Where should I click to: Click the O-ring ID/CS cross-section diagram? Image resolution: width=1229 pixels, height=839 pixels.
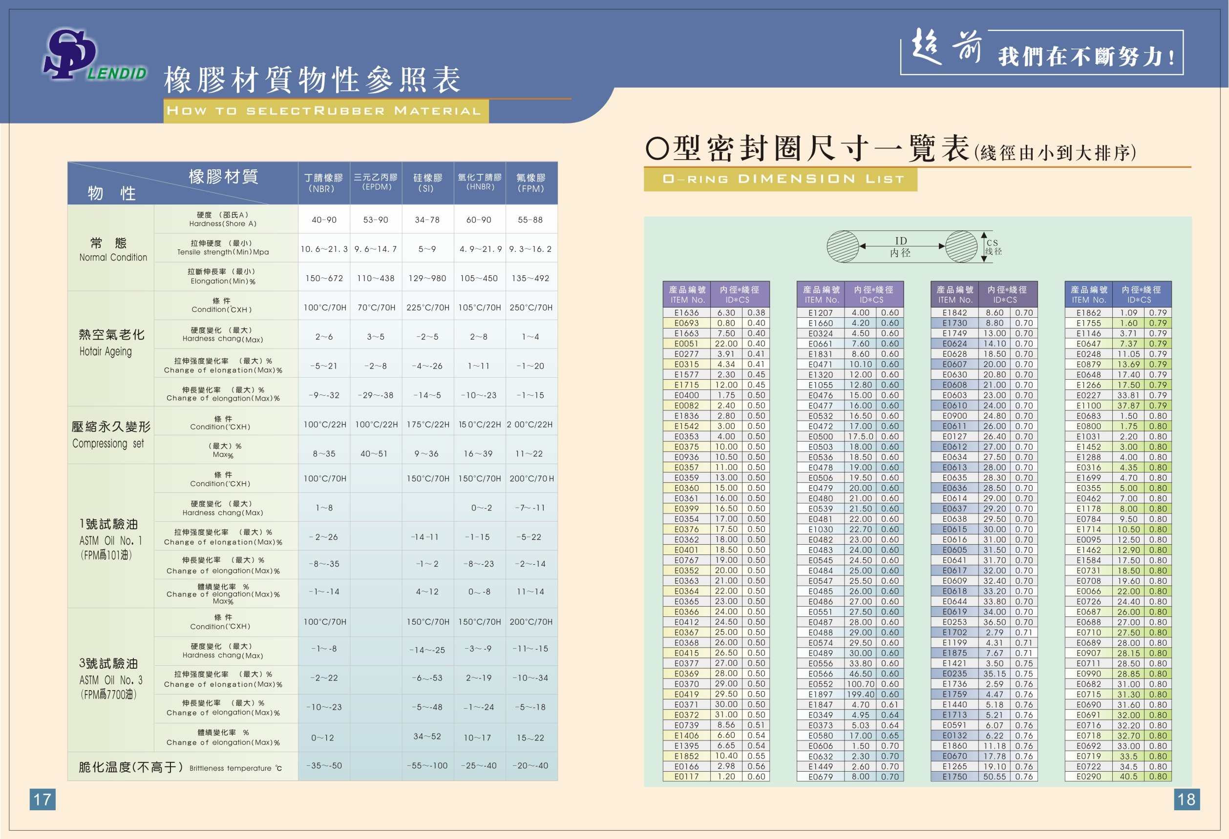point(914,247)
